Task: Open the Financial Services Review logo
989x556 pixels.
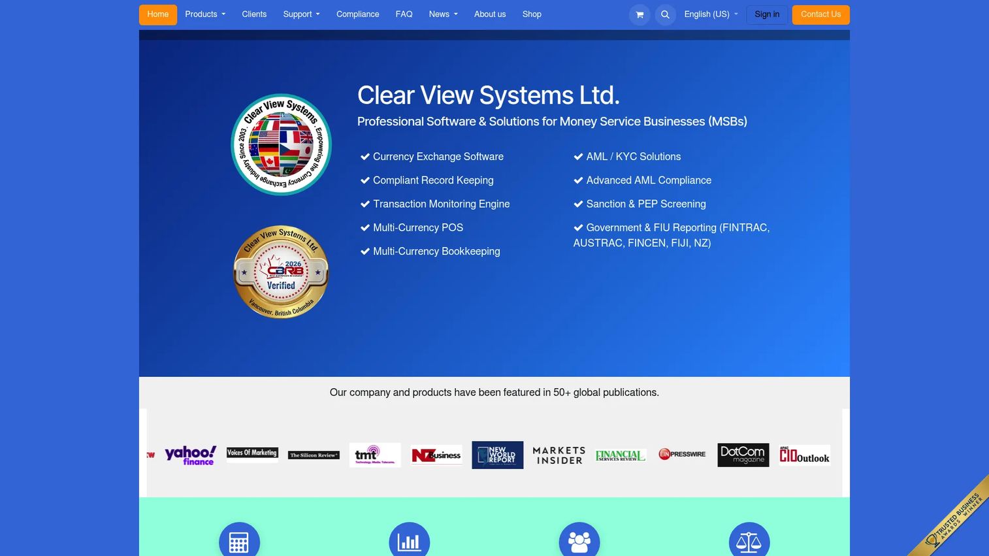Action: [621, 455]
